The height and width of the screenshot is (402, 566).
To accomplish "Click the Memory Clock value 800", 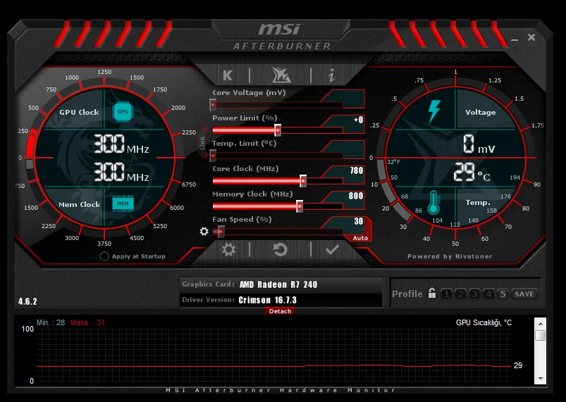I will point(355,196).
